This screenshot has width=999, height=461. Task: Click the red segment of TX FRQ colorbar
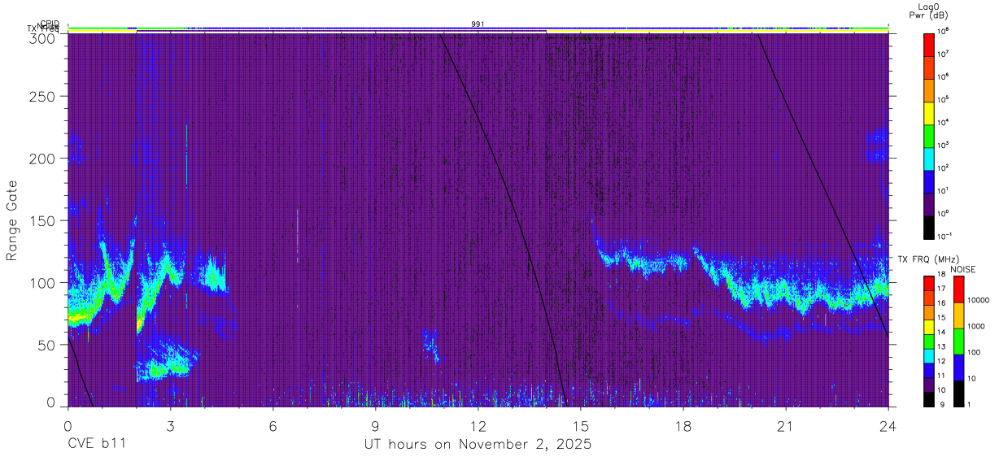(x=930, y=284)
